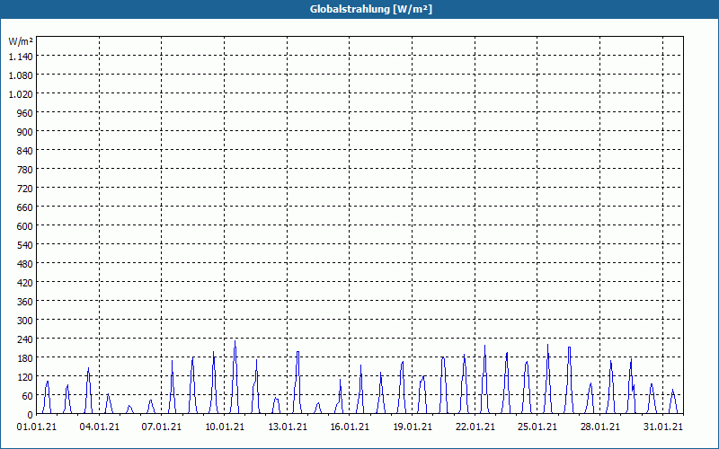Click the 600 y-axis label
Image resolution: width=719 pixels, height=449 pixels.
point(25,226)
